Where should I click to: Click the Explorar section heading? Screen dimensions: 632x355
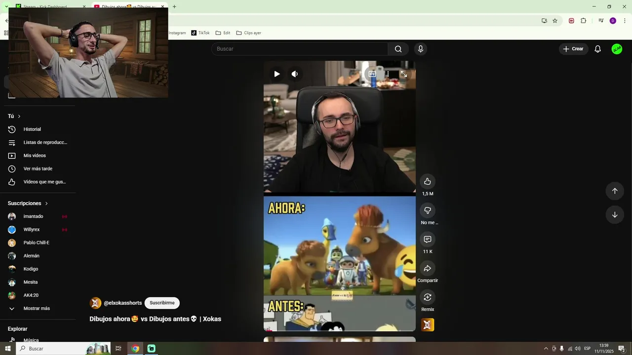coord(18,329)
